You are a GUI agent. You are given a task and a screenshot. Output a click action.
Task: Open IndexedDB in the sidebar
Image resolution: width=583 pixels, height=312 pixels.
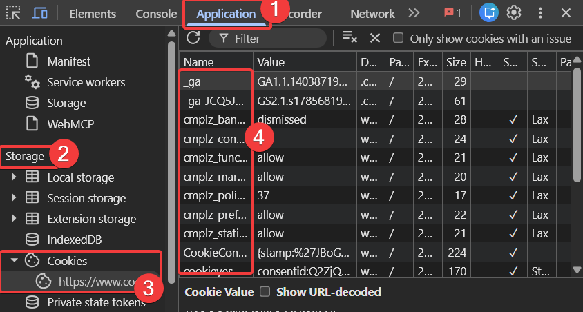click(75, 240)
